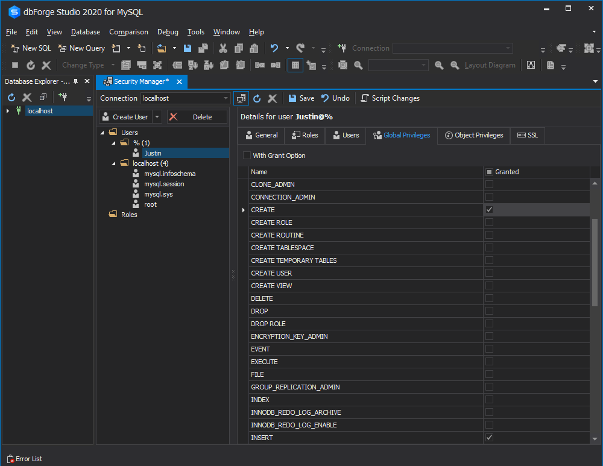Click the Zoom Out magnifier icon
603x466 pixels.
[455, 65]
